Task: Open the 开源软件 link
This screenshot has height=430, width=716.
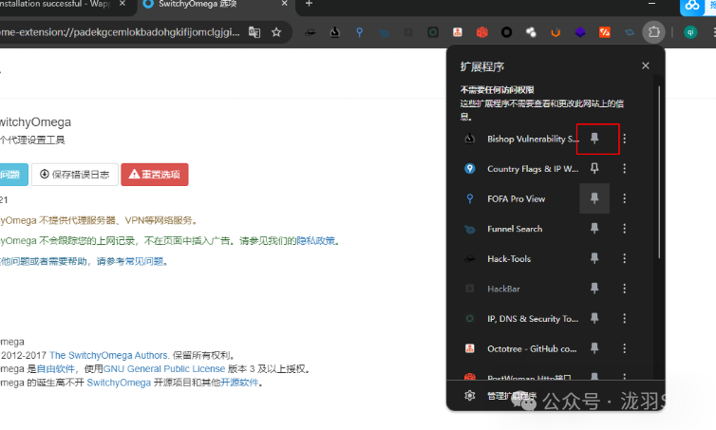Action: (239, 383)
